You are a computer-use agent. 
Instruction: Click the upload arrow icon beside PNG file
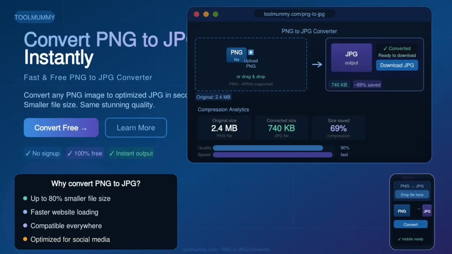coord(251,52)
